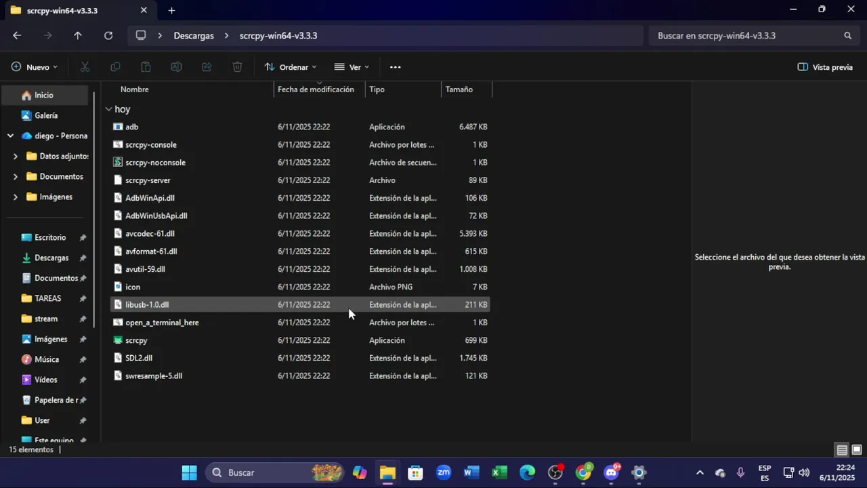Click the Rename icon in toolbar
The image size is (867, 488).
pos(176,67)
